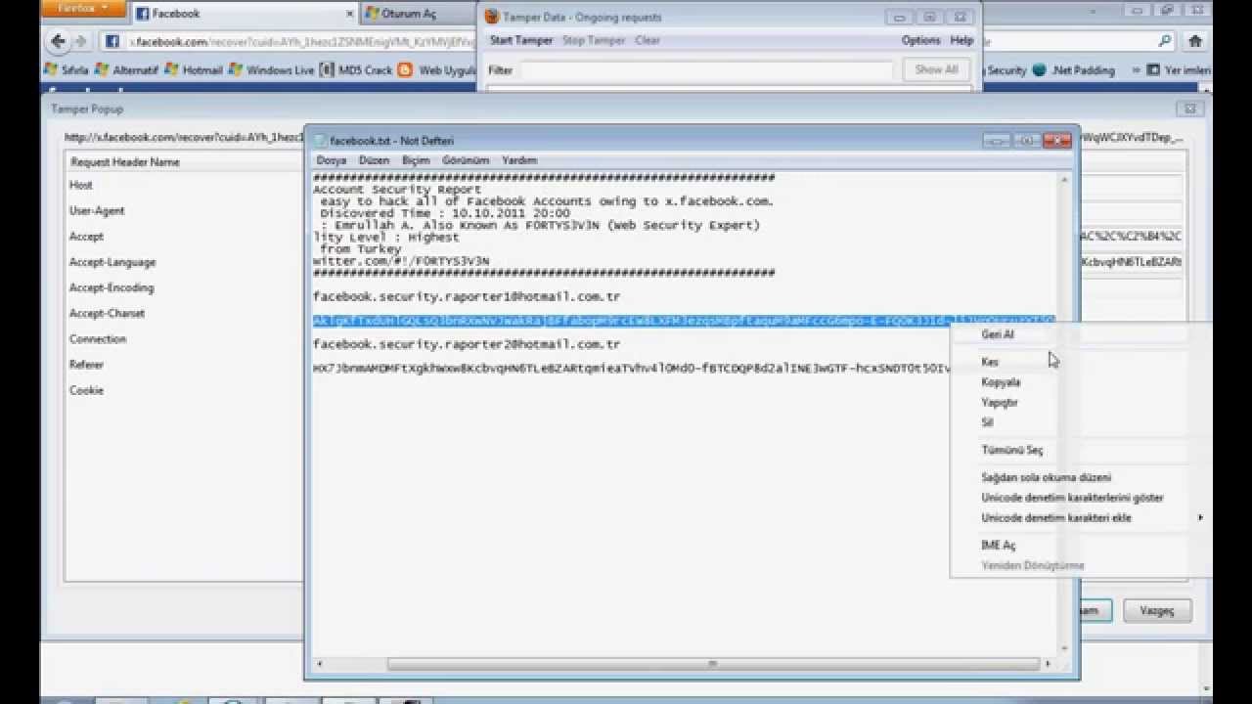
Task: Open the .Net Padding bookmark
Action: pos(1074,70)
